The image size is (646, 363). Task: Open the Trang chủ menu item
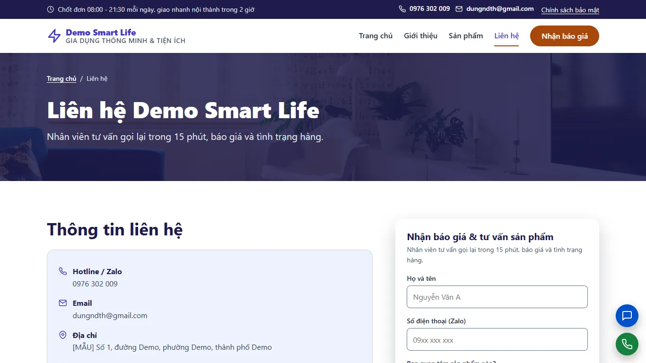(375, 36)
